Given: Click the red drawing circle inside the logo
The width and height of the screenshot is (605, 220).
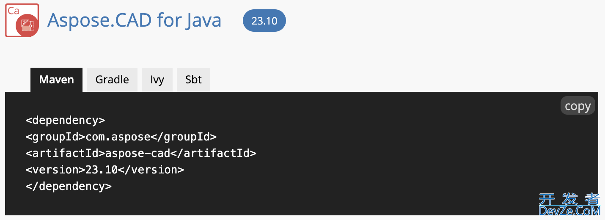Looking at the screenshot, I should [x=27, y=26].
